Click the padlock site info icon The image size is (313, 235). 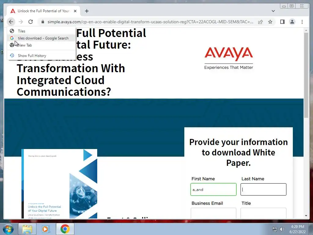(x=43, y=22)
